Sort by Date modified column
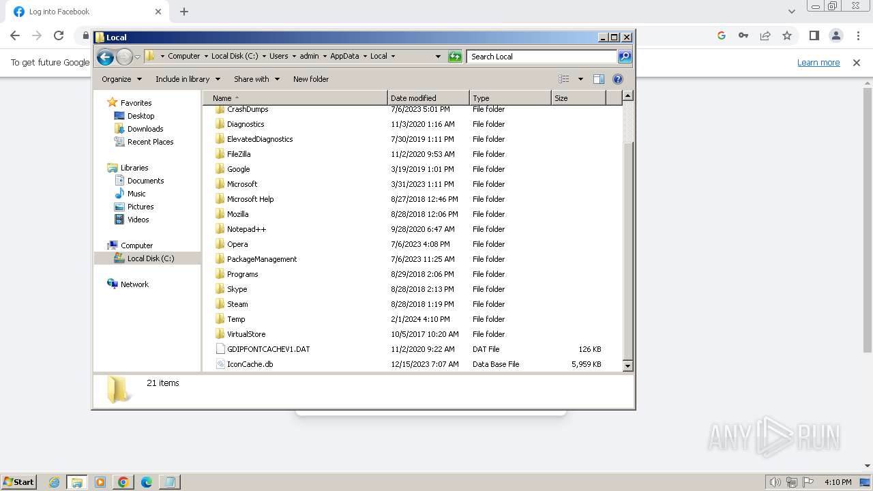The width and height of the screenshot is (873, 491). [x=428, y=98]
